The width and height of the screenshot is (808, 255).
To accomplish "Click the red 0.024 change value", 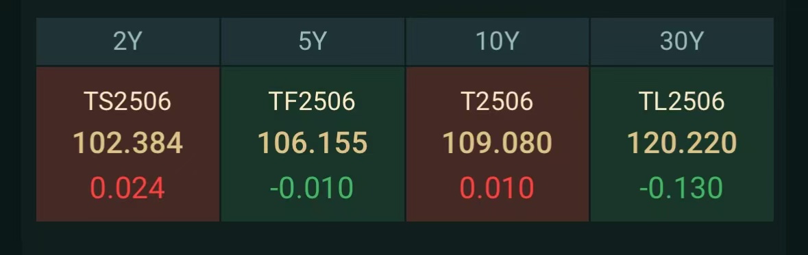I will click(x=127, y=187).
